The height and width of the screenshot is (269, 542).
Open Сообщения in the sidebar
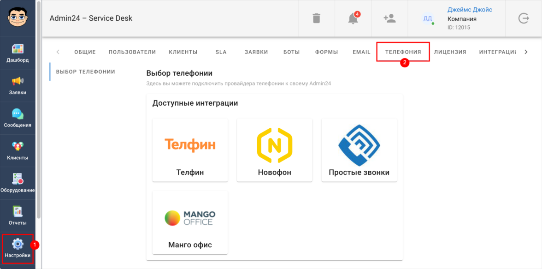[18, 118]
